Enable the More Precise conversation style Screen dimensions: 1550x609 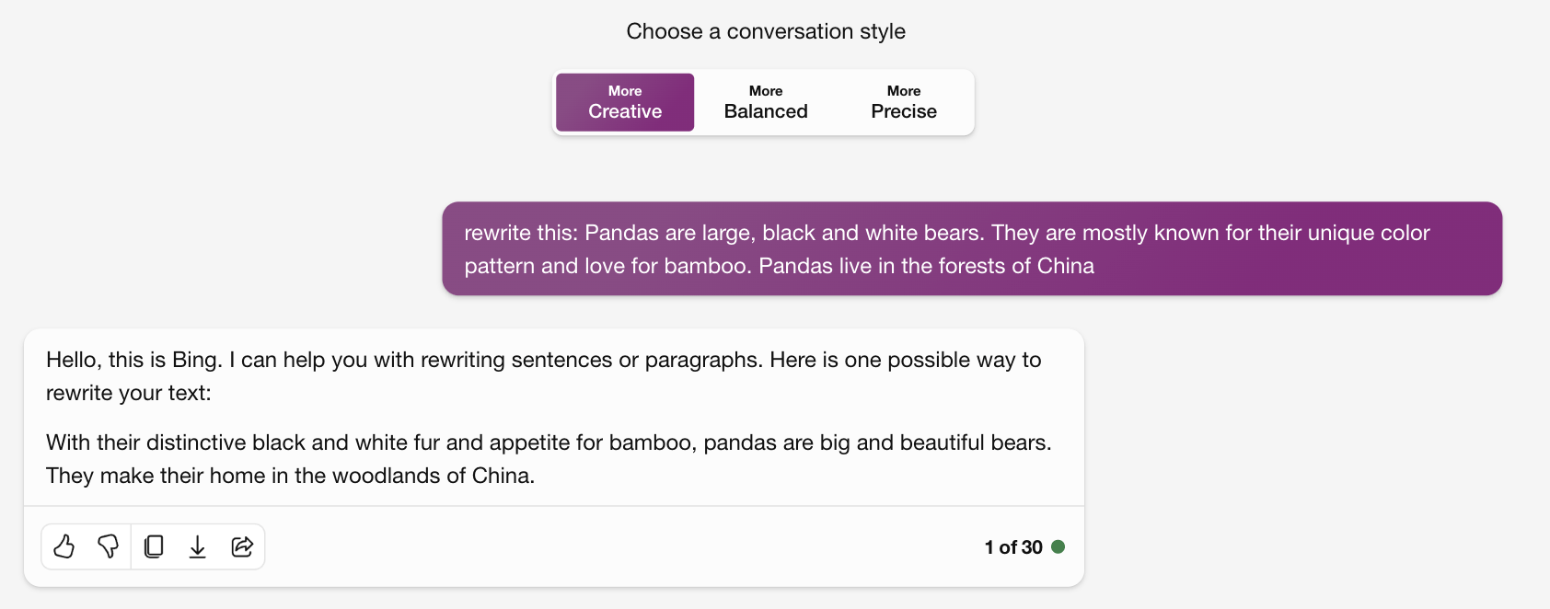click(x=903, y=102)
